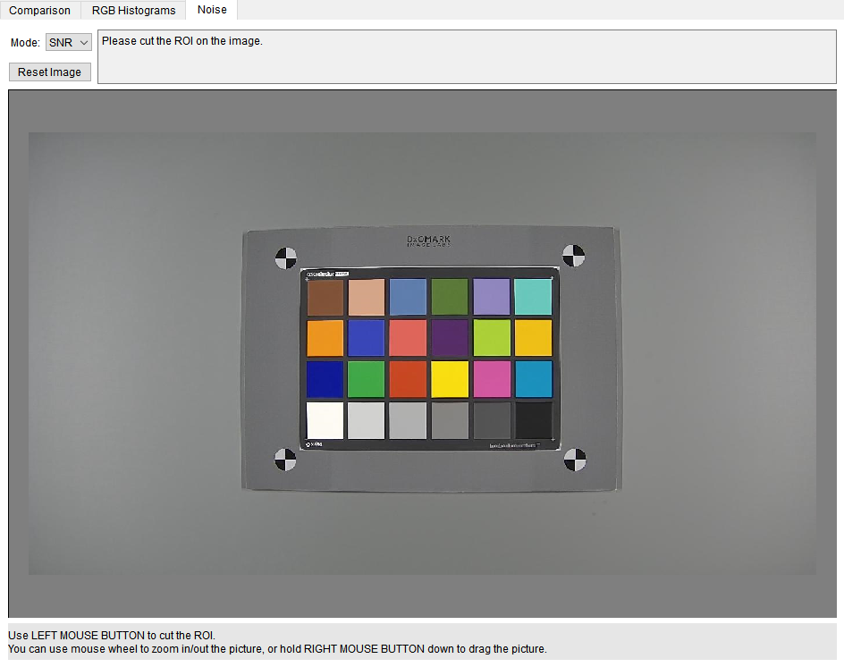Click the top-left registration marker on chart
844x667 pixels.
(x=285, y=258)
